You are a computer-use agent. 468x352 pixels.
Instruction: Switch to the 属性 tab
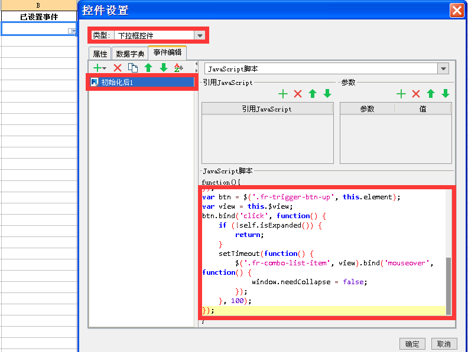click(100, 54)
